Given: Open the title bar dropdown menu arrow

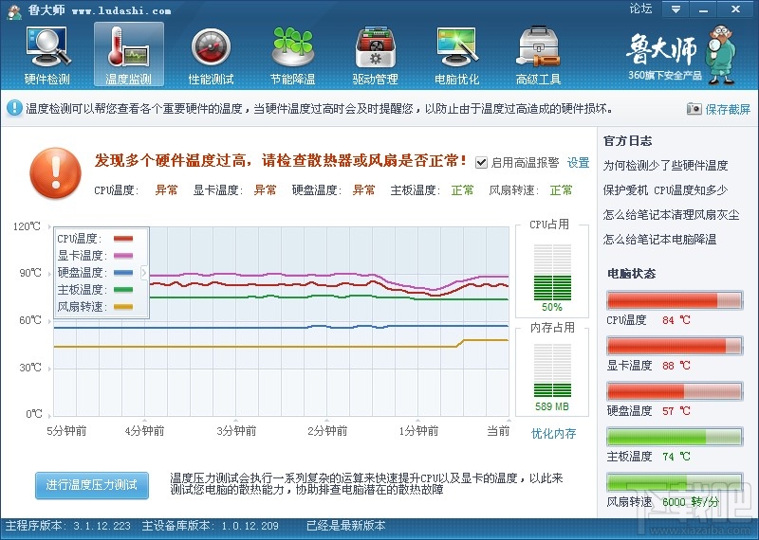Looking at the screenshot, I should click(x=676, y=9).
